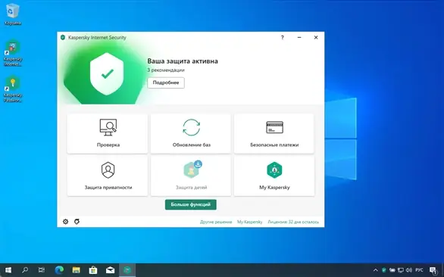This screenshot has width=444, height=277.
Task: Click Kaspersky taskbar button
Action: [x=127, y=270]
